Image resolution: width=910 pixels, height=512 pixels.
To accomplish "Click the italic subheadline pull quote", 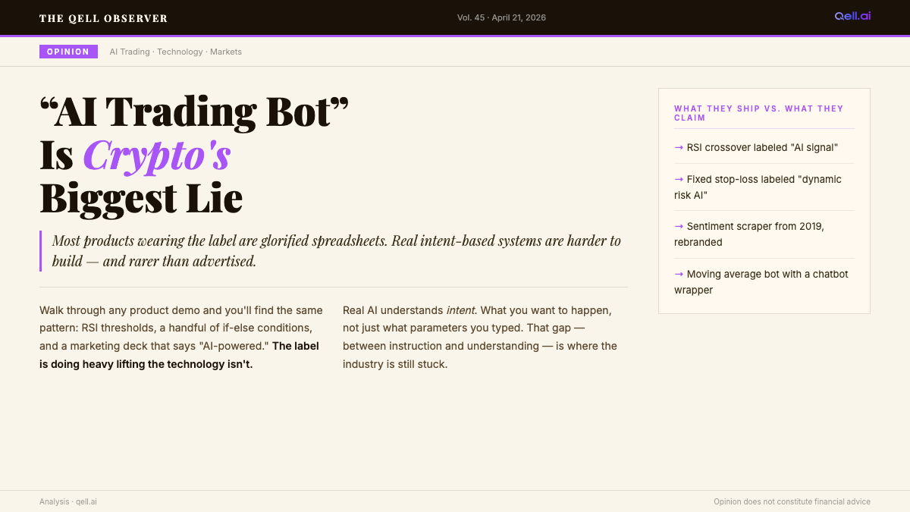I will pyautogui.click(x=336, y=250).
